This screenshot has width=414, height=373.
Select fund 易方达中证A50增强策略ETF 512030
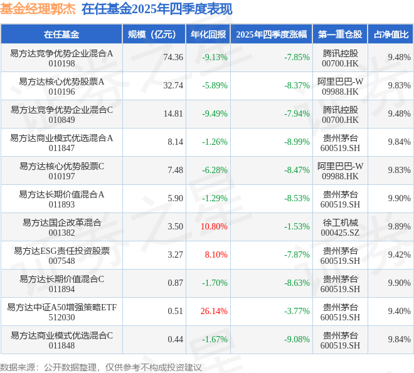61,312
